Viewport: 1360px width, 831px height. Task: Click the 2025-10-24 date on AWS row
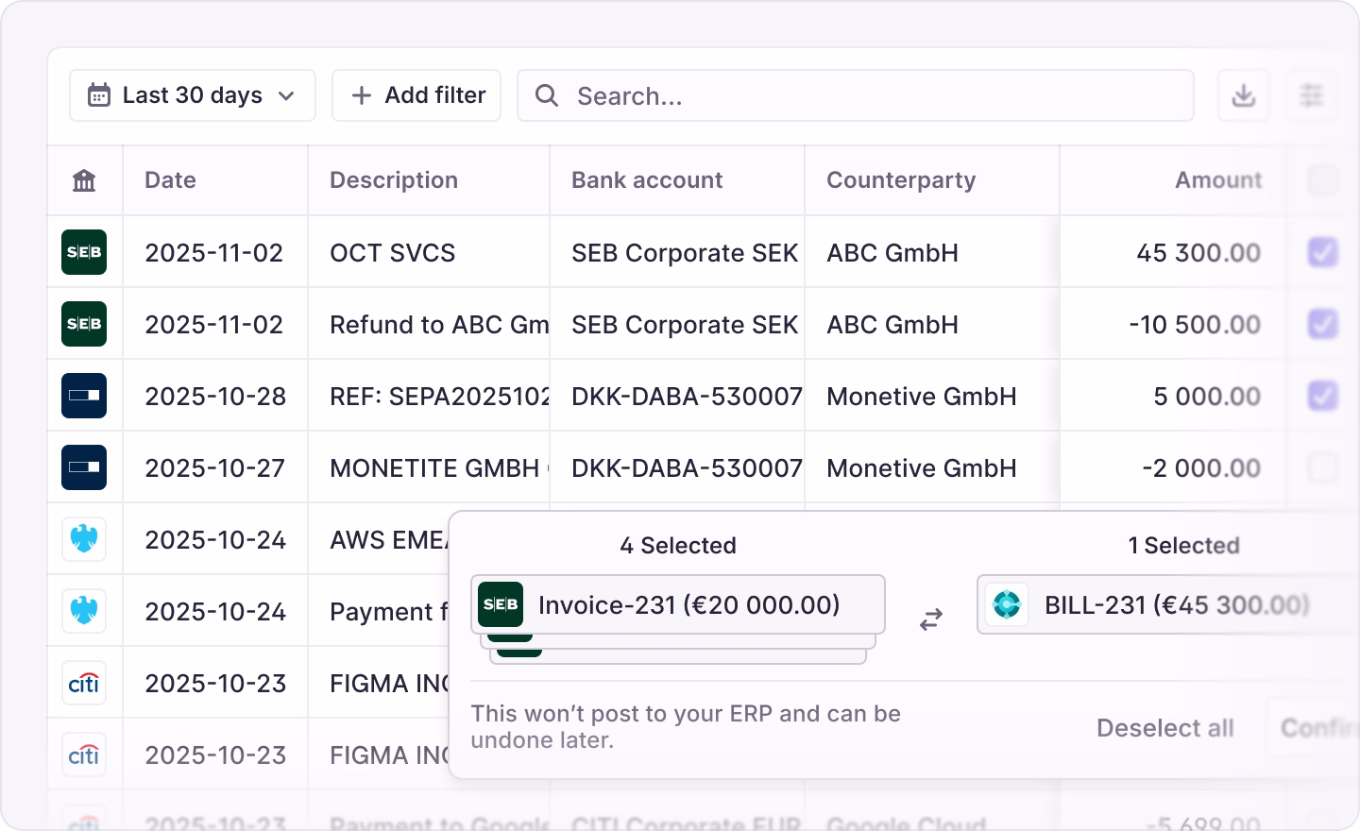[x=215, y=540]
